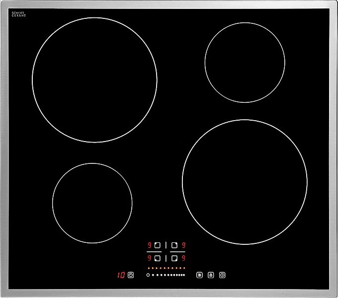
Task: Tap the bottom-right red 9 power level digit
Action: point(183,258)
